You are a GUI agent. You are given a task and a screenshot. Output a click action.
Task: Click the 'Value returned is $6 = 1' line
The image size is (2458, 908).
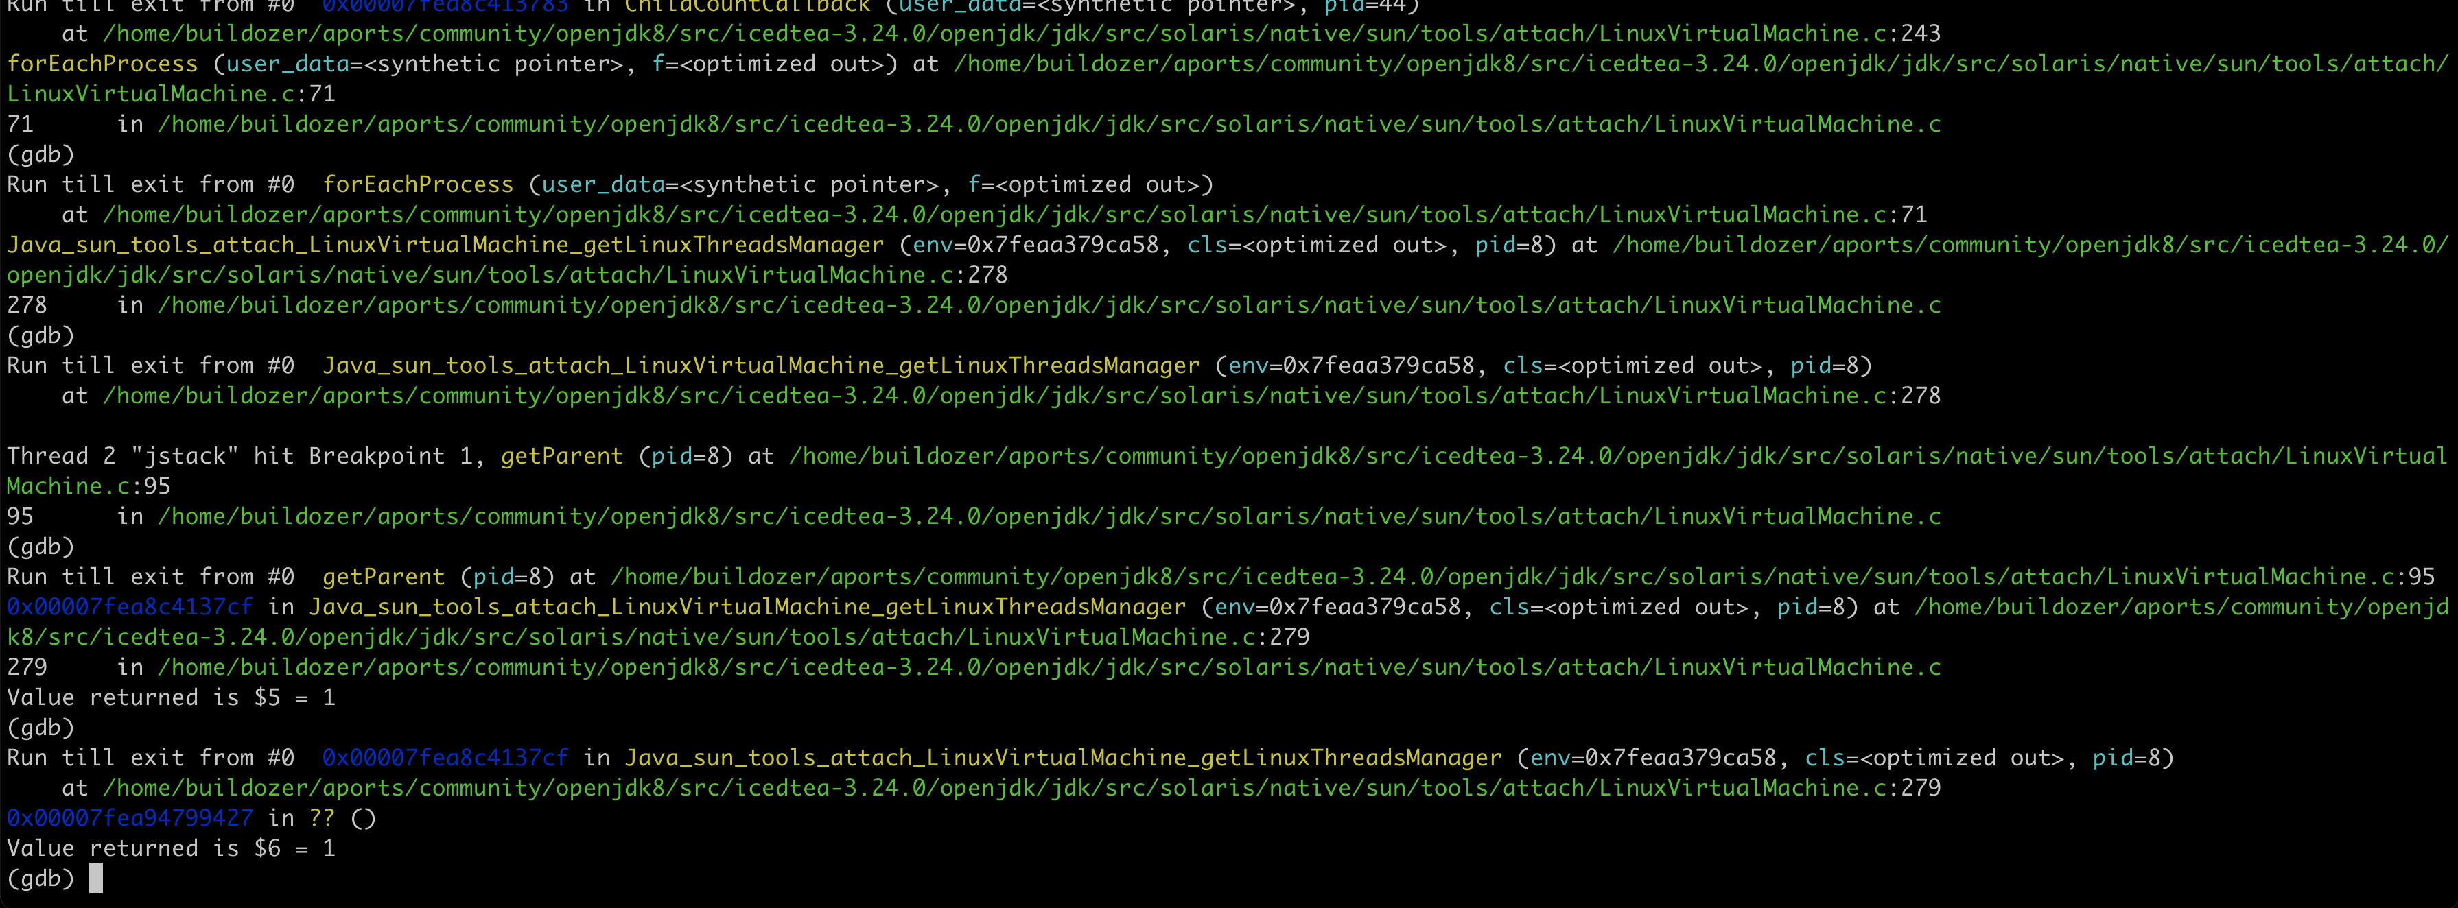pyautogui.click(x=171, y=848)
